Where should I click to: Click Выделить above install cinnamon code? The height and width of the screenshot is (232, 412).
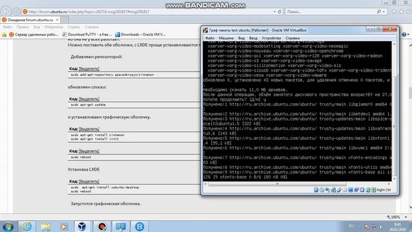coord(89,129)
